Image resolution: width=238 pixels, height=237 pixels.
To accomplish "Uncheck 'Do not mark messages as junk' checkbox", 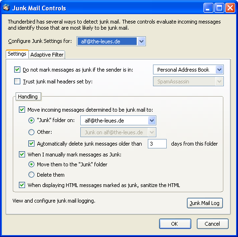I will tap(17, 69).
